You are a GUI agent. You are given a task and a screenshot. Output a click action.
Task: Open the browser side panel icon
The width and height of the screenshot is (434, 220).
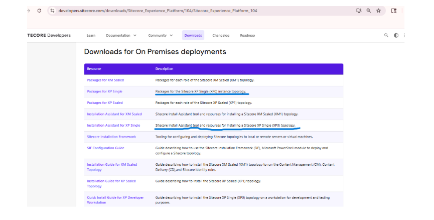[393, 11]
